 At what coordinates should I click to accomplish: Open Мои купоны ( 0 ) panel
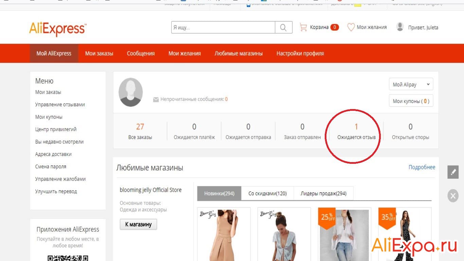click(x=411, y=101)
